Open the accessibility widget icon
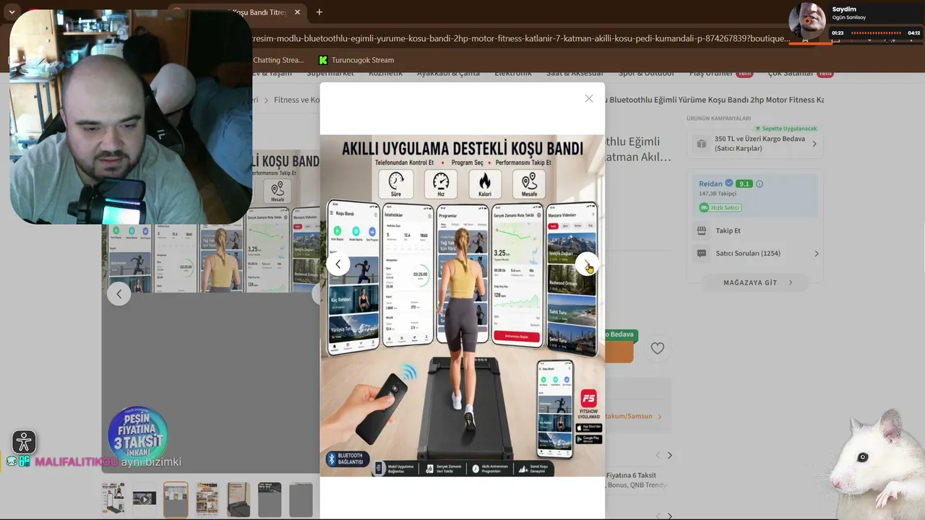 pyautogui.click(x=24, y=442)
